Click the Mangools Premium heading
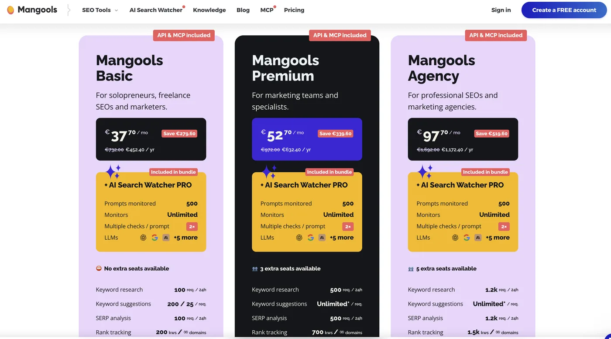 pyautogui.click(x=285, y=68)
